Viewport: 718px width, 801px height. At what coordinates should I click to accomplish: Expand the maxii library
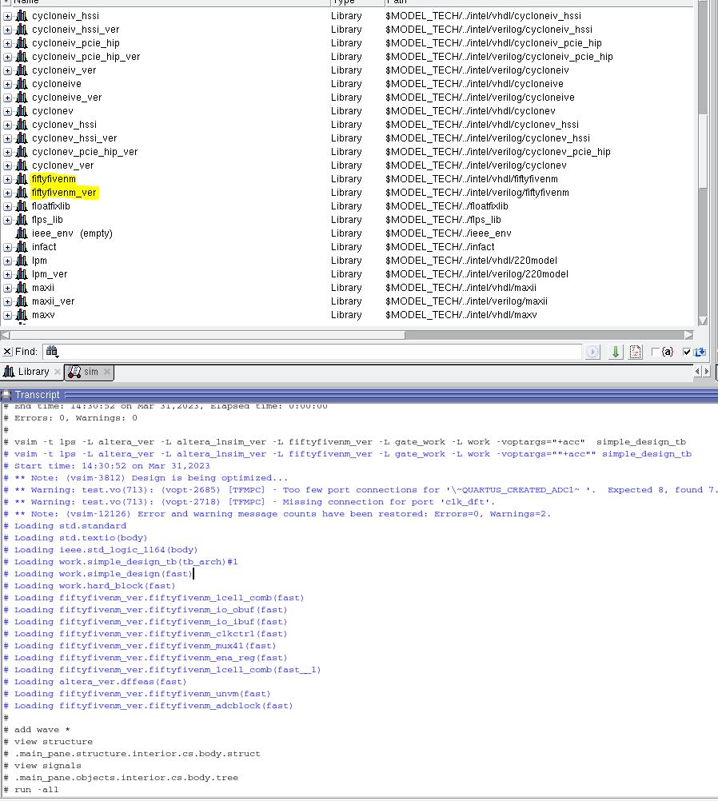pos(8,288)
